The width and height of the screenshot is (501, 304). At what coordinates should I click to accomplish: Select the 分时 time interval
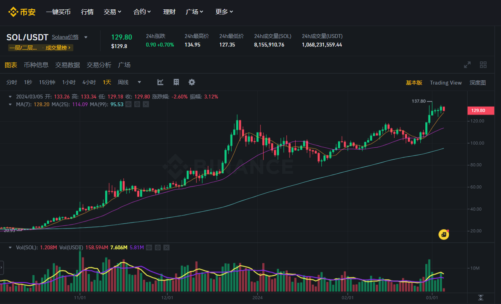tap(12, 82)
